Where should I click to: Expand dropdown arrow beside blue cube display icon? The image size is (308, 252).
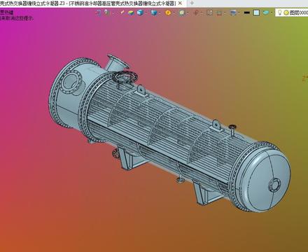(x=146, y=13)
